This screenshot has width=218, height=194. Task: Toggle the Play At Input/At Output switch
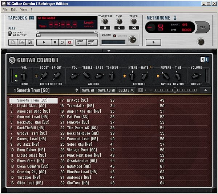pyautogui.click(x=10, y=34)
